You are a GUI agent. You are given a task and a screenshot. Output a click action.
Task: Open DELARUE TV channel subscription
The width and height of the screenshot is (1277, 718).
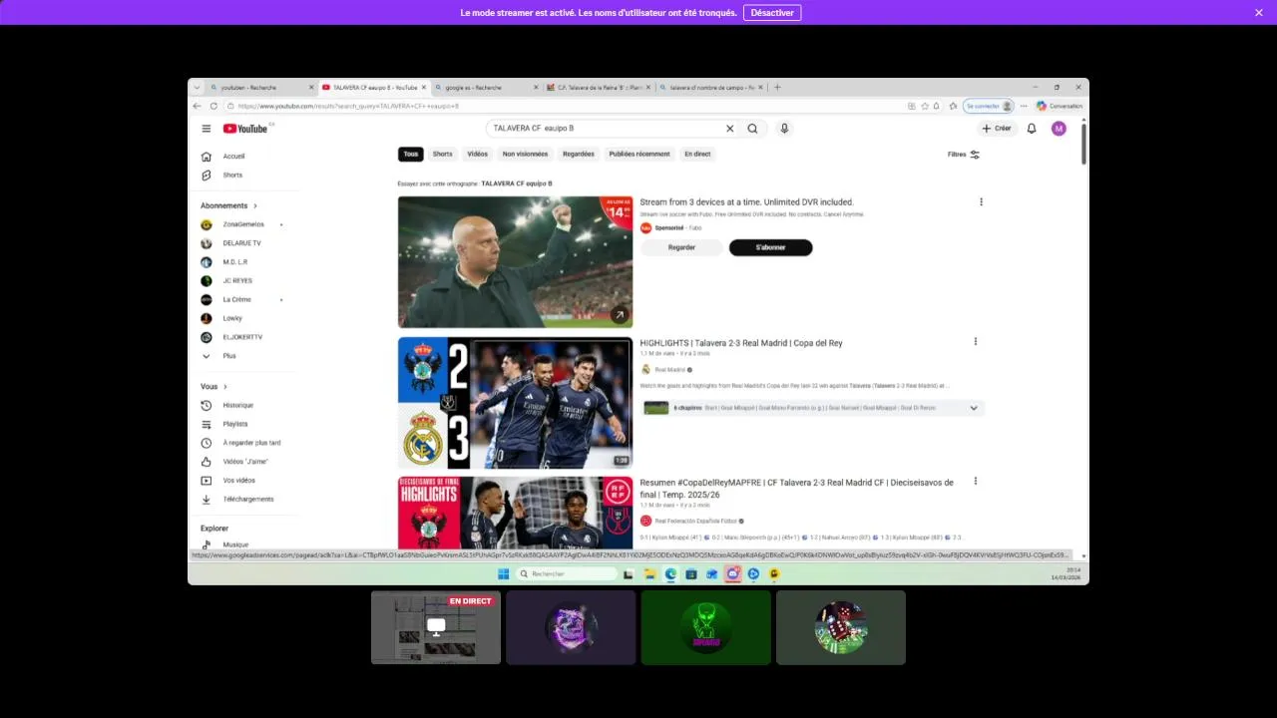point(242,243)
